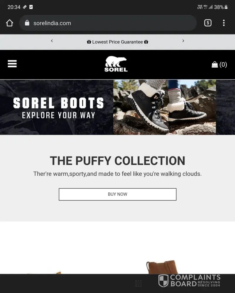Click the Puffy Collection heading
The image size is (235, 293).
point(117,161)
